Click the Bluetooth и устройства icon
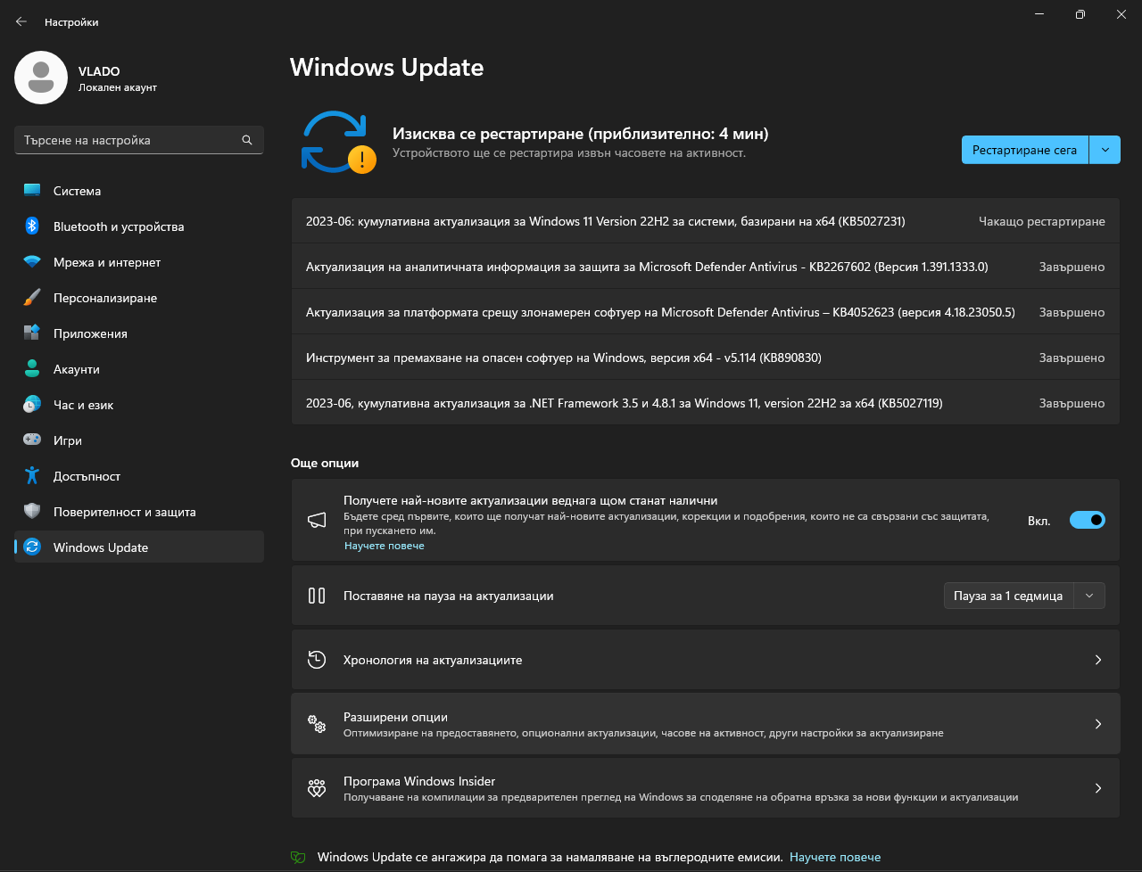Image resolution: width=1142 pixels, height=872 pixels. 32,226
